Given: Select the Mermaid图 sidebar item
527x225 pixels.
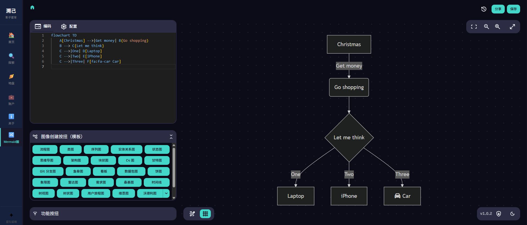Looking at the screenshot, I should click(x=11, y=137).
